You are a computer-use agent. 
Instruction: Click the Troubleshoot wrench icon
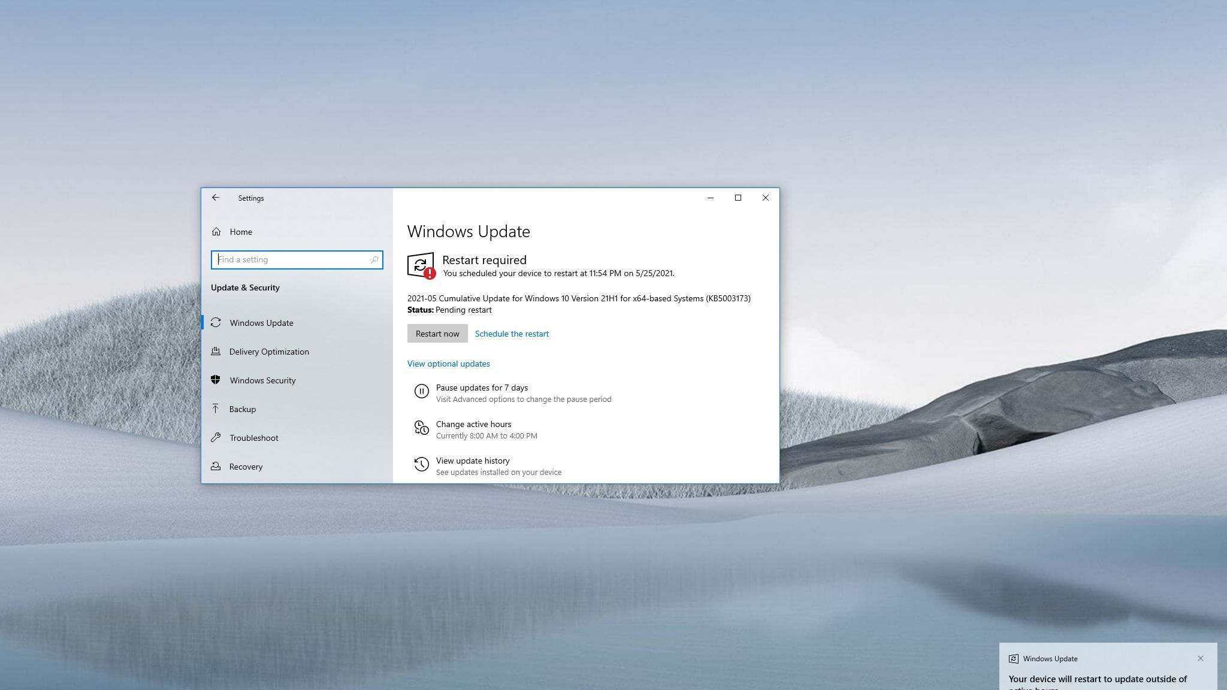tap(216, 438)
